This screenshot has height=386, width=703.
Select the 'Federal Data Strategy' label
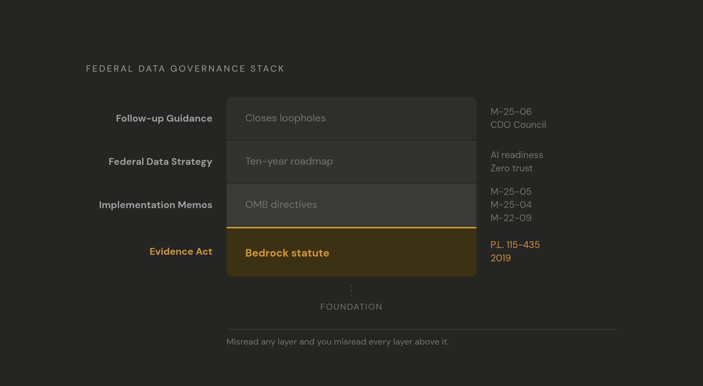coord(160,161)
